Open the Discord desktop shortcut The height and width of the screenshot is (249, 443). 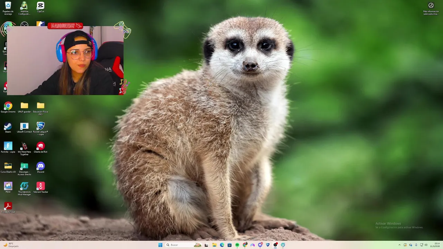(40, 168)
